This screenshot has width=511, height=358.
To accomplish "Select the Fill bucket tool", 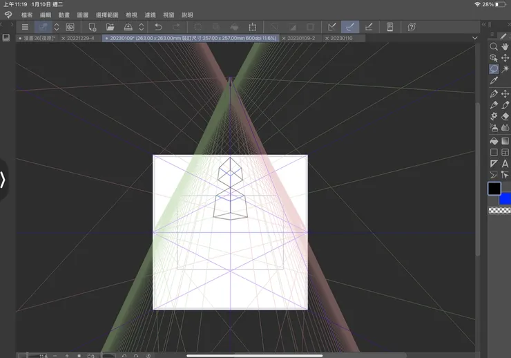I will point(494,141).
